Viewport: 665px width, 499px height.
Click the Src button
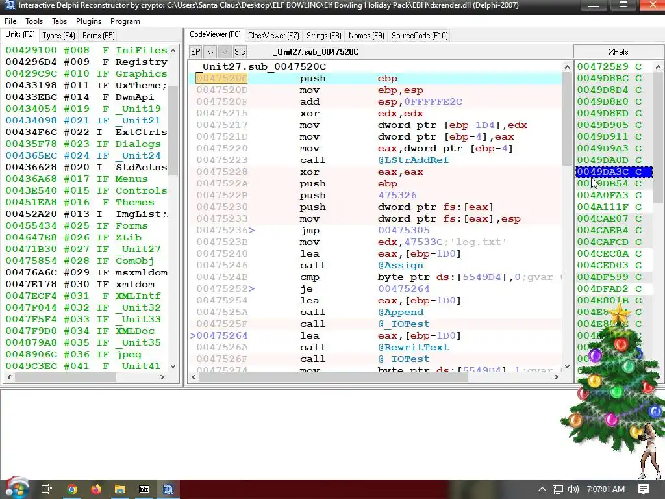pos(240,52)
